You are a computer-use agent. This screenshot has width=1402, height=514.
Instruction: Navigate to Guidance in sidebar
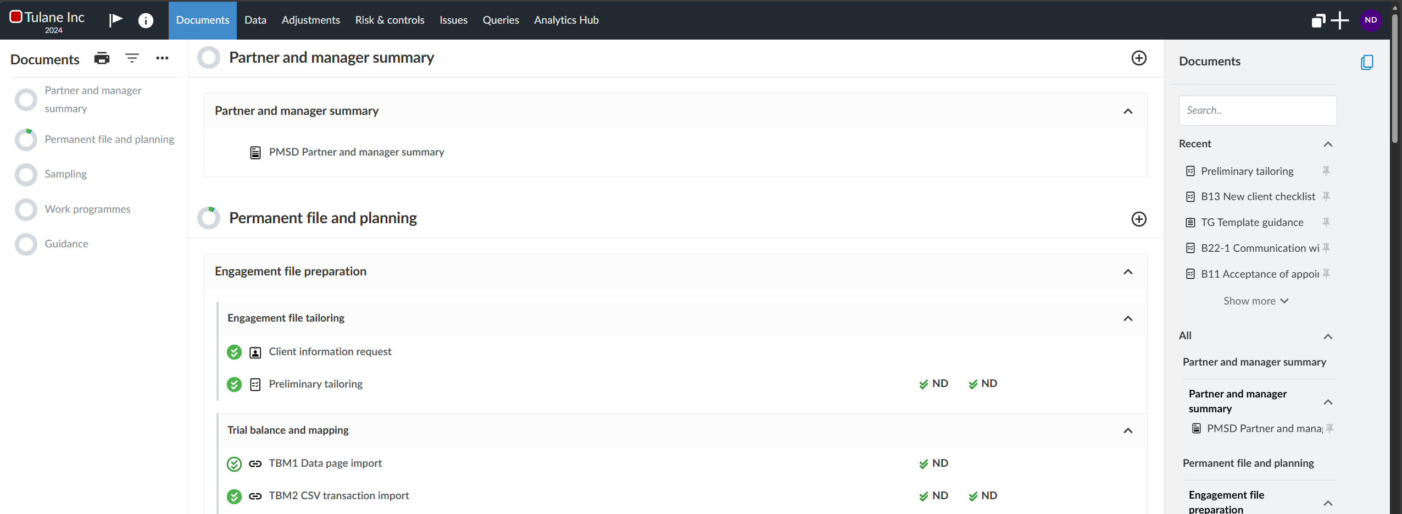[x=66, y=244]
